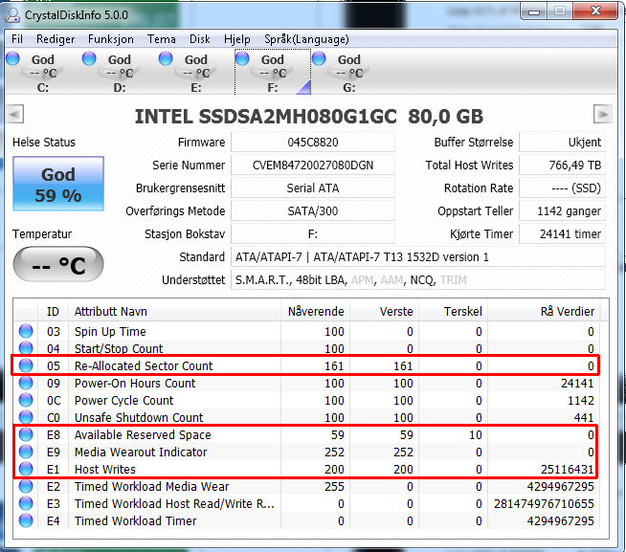Open the Disk menu

(200, 39)
